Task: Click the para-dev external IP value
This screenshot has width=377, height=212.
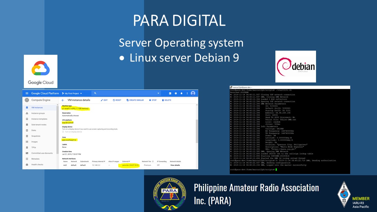Action: tap(130, 165)
